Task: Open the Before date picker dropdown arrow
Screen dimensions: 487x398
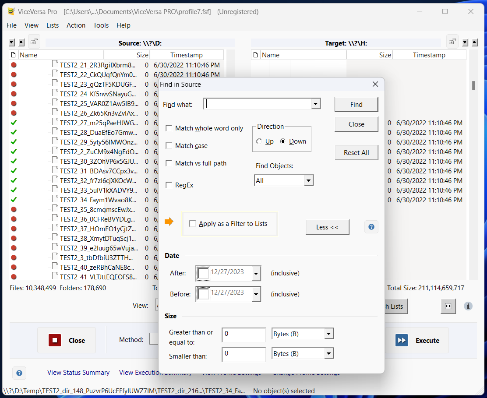Action: click(x=256, y=294)
